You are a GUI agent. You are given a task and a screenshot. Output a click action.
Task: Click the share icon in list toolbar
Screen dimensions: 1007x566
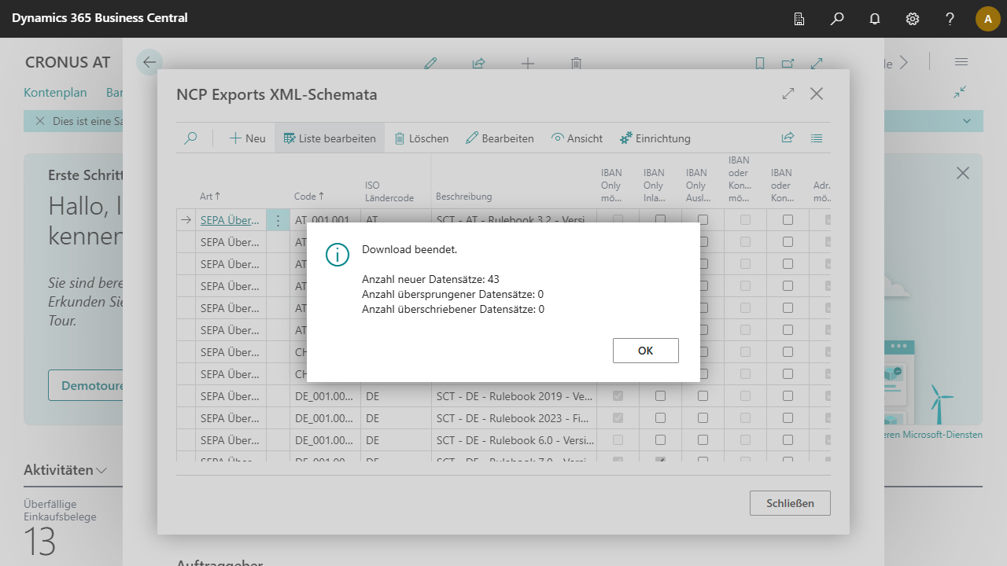788,138
